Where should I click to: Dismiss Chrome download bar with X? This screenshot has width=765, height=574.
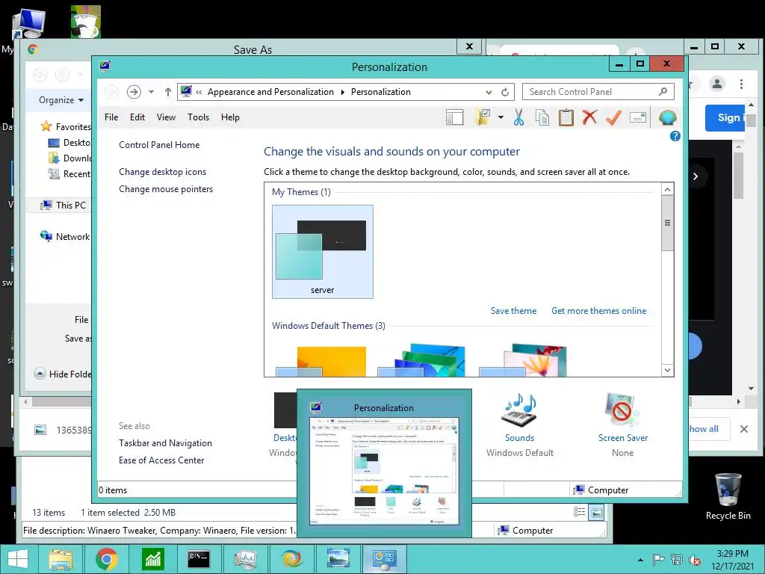click(x=743, y=429)
